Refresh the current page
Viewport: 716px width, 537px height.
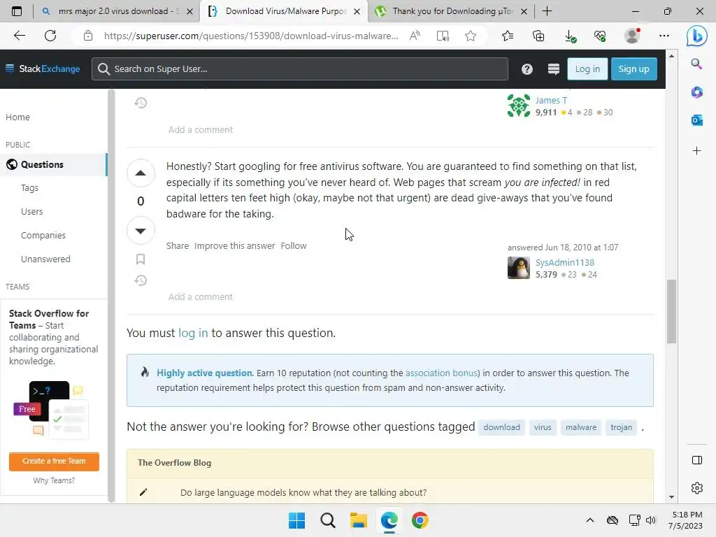point(50,36)
